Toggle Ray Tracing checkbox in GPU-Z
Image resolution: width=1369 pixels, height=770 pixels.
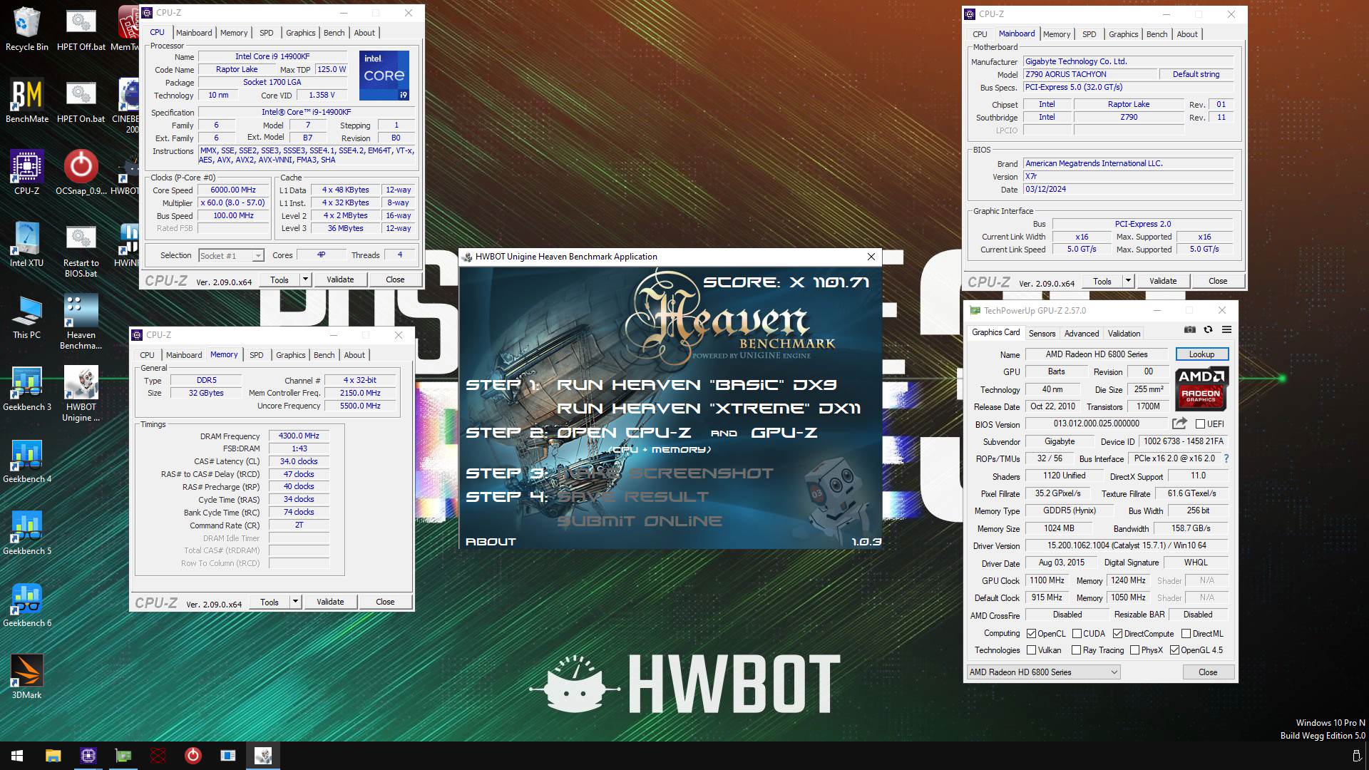[x=1076, y=650]
